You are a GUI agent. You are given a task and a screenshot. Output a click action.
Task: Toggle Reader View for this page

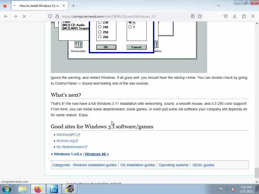(x=192, y=16)
